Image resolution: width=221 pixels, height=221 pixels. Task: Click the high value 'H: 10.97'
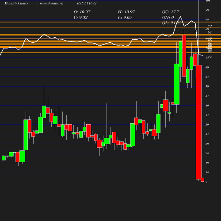(x=126, y=12)
